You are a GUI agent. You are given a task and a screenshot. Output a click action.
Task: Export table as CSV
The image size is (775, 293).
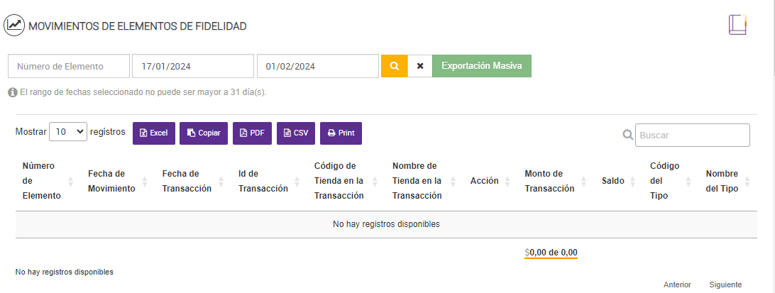pyautogui.click(x=295, y=133)
